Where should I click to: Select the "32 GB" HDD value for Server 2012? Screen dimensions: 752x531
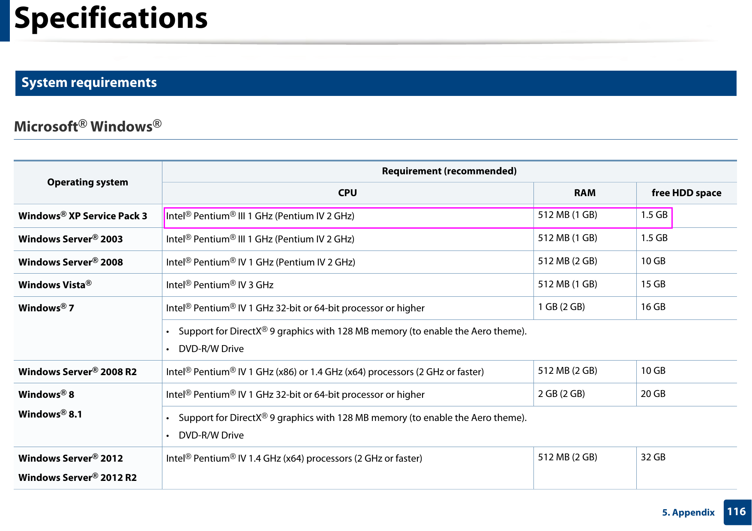coord(653,457)
